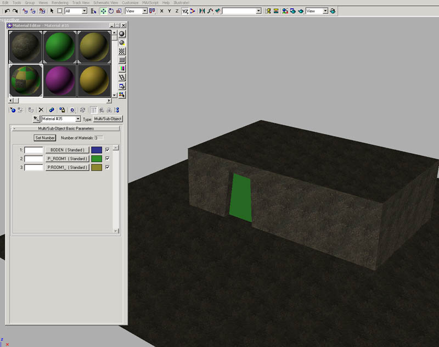Image resolution: width=439 pixels, height=347 pixels.
Task: Select the Rotate transform tool
Action: coord(111,11)
